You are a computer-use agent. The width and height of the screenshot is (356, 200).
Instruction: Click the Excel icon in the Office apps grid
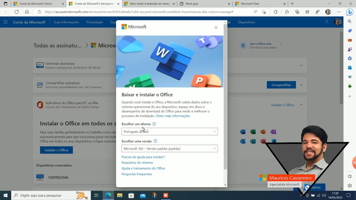pos(253,132)
